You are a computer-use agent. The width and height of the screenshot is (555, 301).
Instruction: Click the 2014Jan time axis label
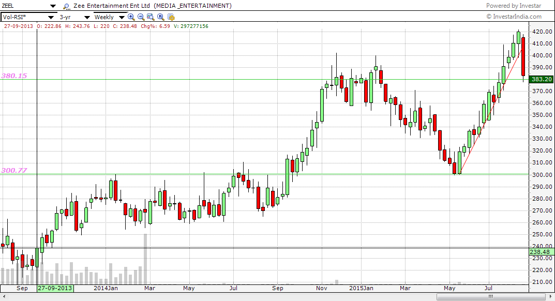(106, 288)
